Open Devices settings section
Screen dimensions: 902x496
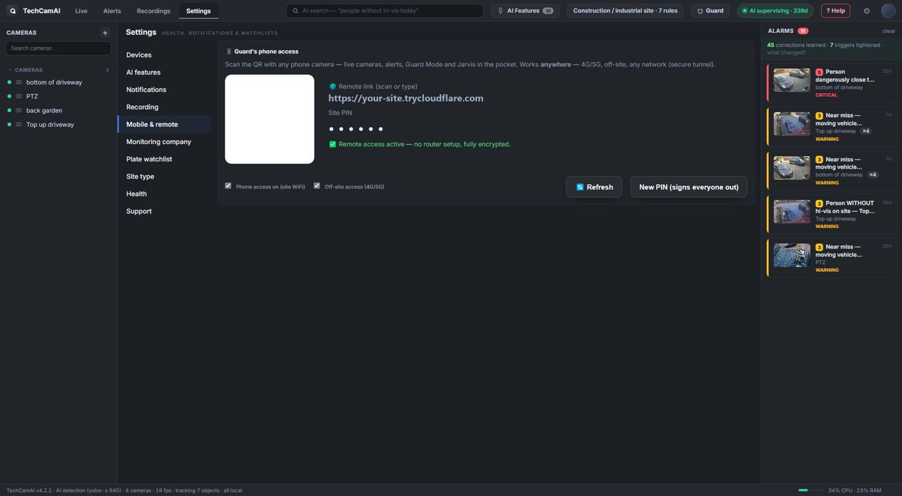tap(164, 55)
